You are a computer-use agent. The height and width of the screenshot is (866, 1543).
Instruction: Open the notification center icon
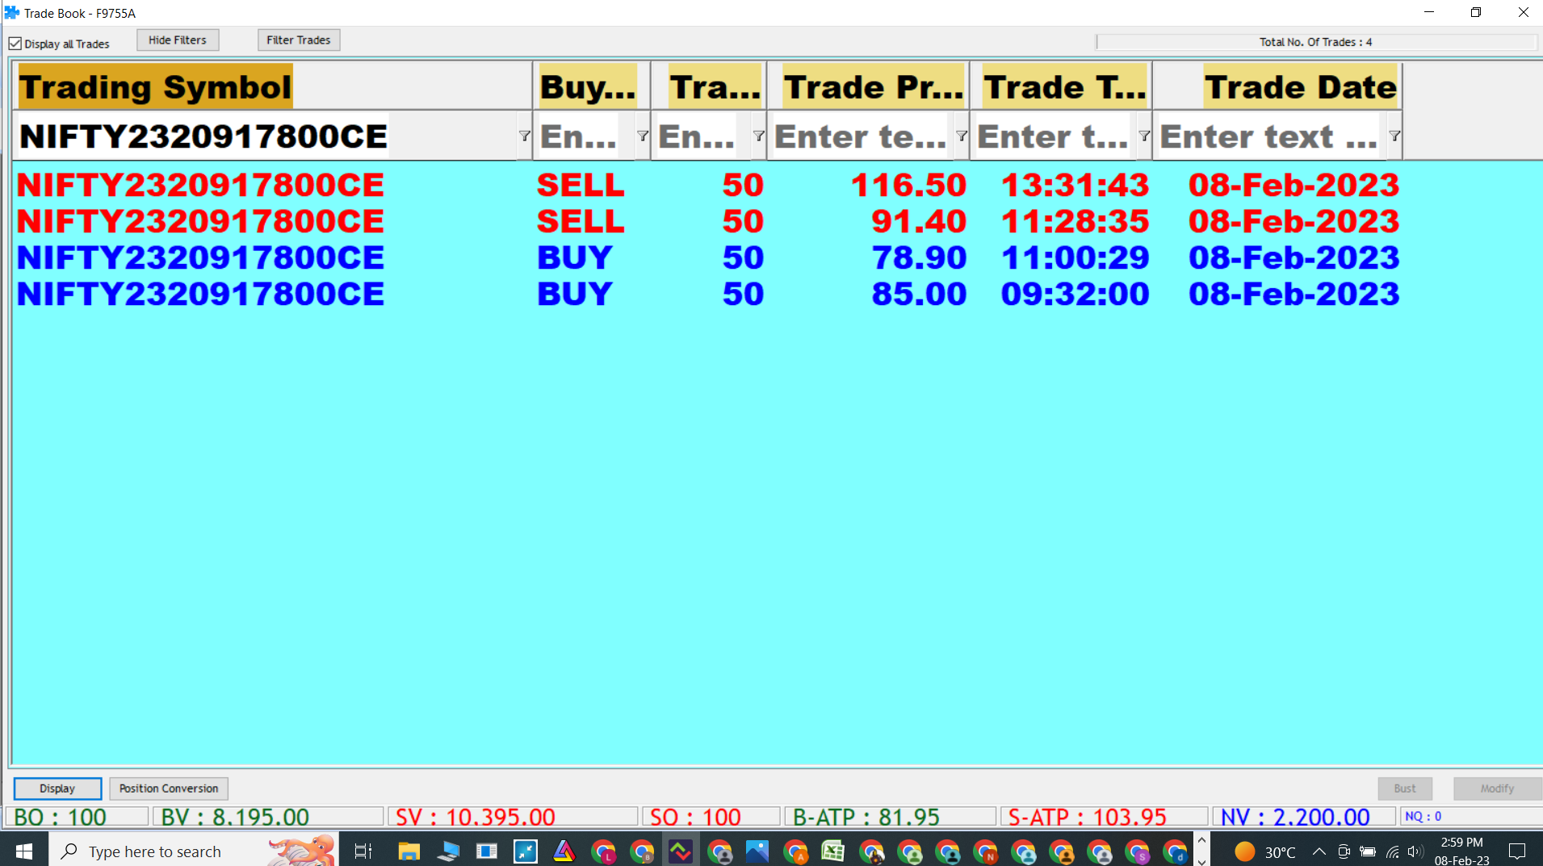pyautogui.click(x=1517, y=851)
